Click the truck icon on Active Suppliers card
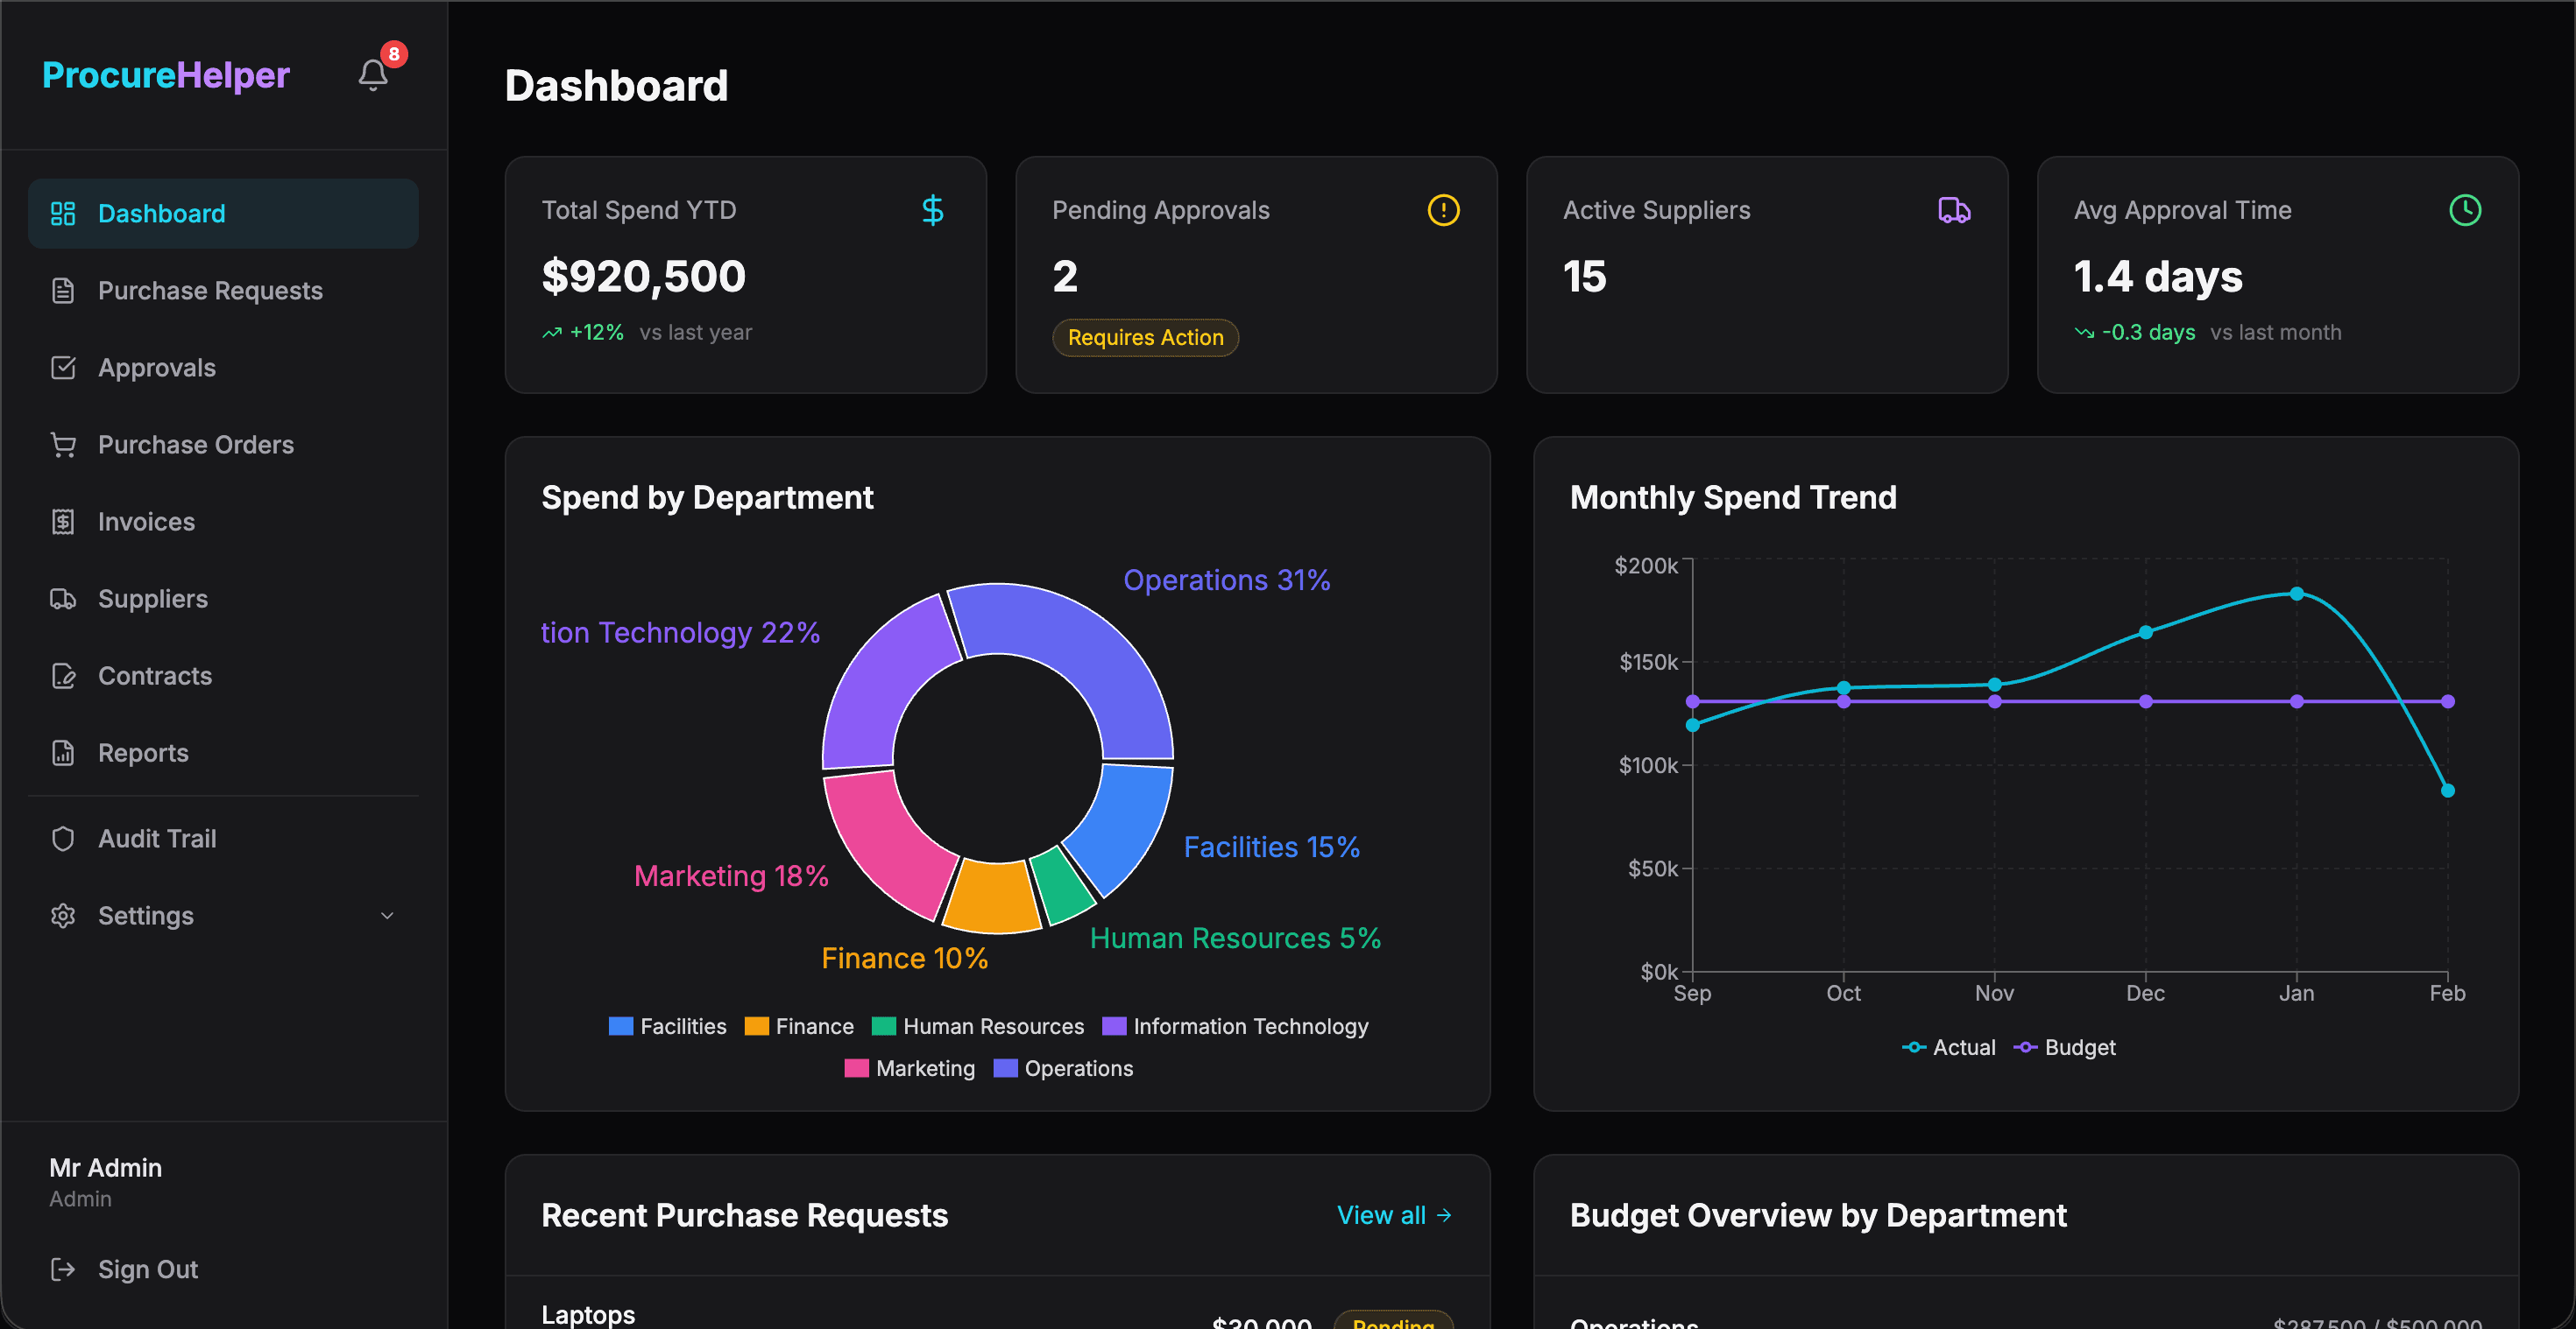 tap(1955, 210)
